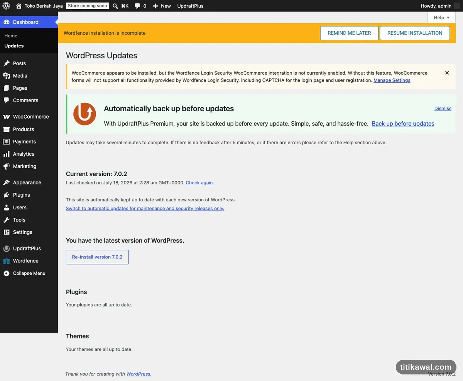Click the WooCommerce logo icon in sidebar
This screenshot has height=381, width=463.
pyautogui.click(x=7, y=117)
